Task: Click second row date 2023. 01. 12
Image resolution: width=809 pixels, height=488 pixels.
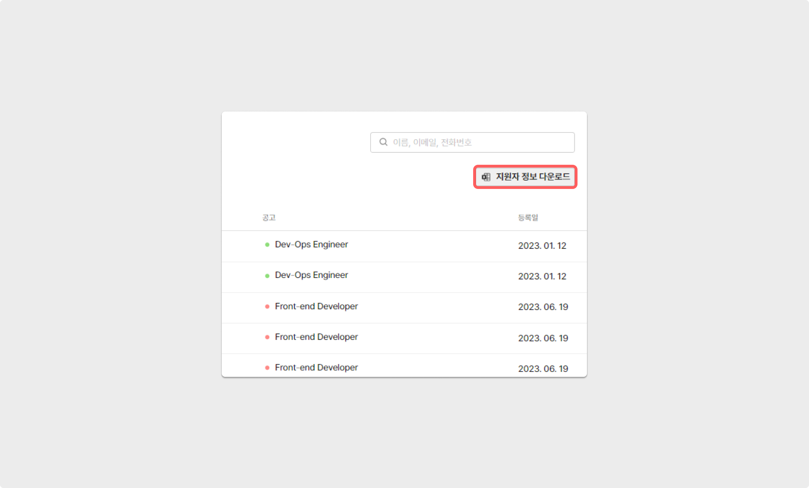Action: point(542,276)
